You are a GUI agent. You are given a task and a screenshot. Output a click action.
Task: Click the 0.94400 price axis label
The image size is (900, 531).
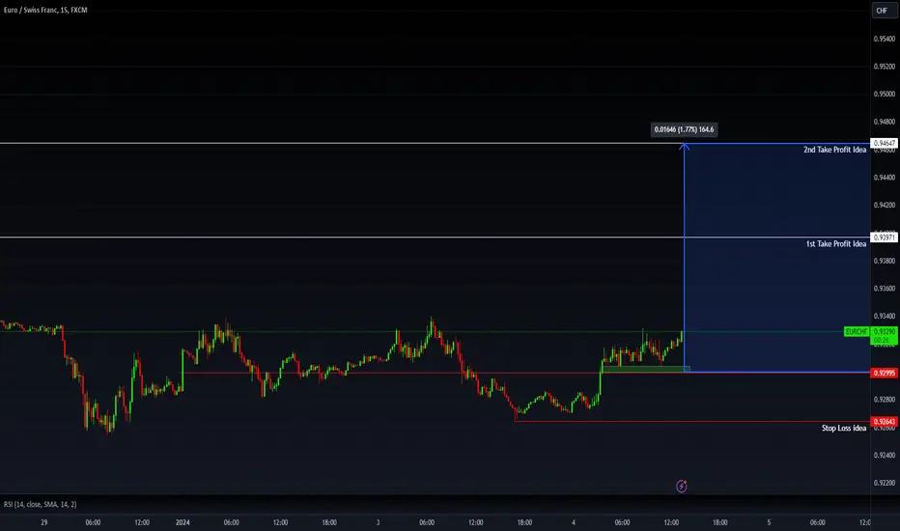[884, 178]
